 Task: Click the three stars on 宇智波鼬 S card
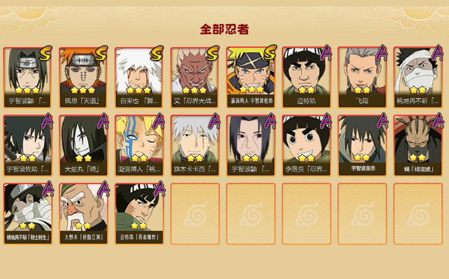coord(27,90)
